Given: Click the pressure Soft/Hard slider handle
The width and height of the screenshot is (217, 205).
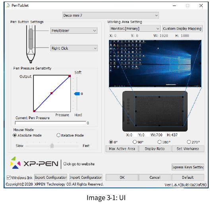Looking at the screenshot, I should (77, 94).
